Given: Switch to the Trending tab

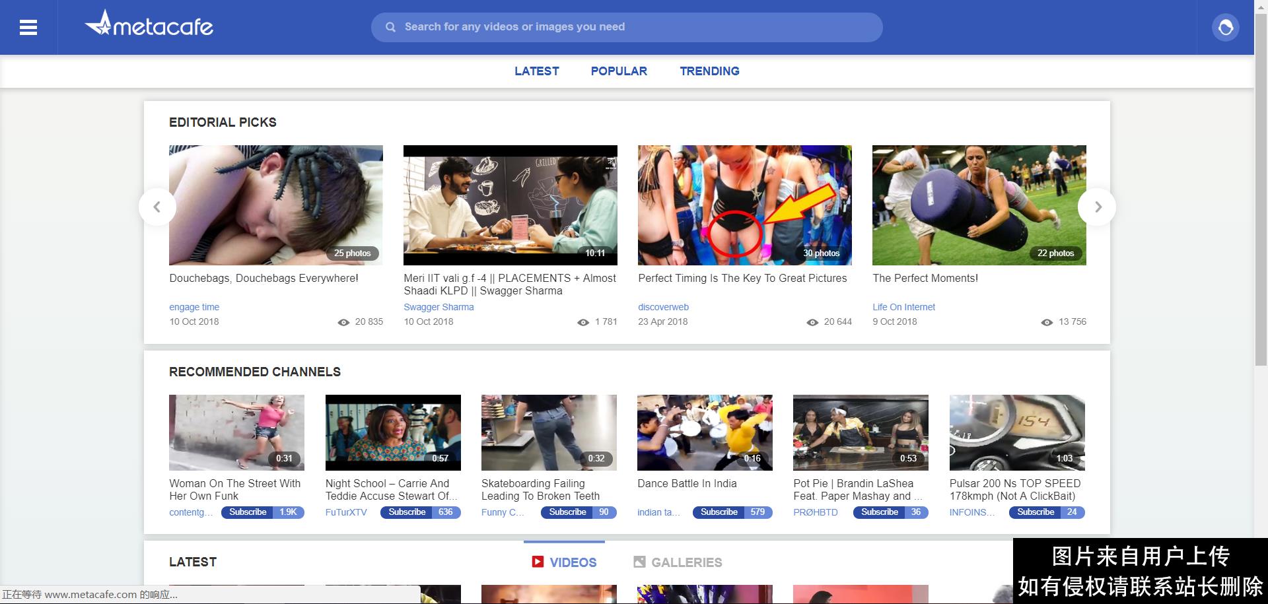Looking at the screenshot, I should (709, 71).
